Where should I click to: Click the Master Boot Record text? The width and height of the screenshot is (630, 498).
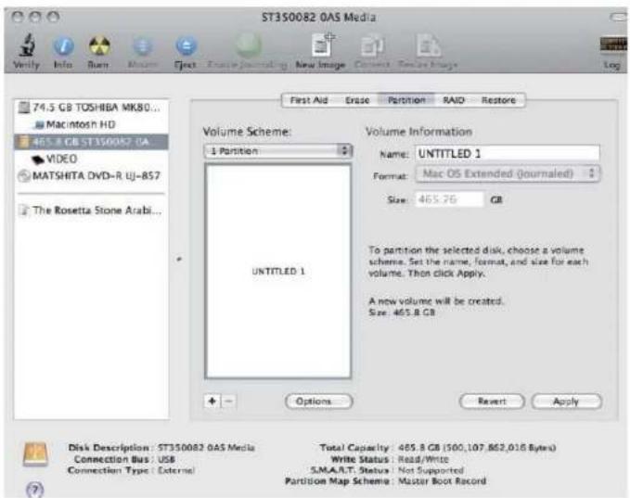tap(442, 480)
